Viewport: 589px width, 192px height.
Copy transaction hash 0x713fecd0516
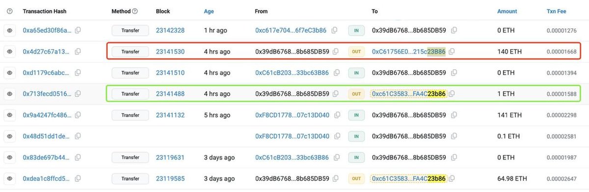(78, 94)
